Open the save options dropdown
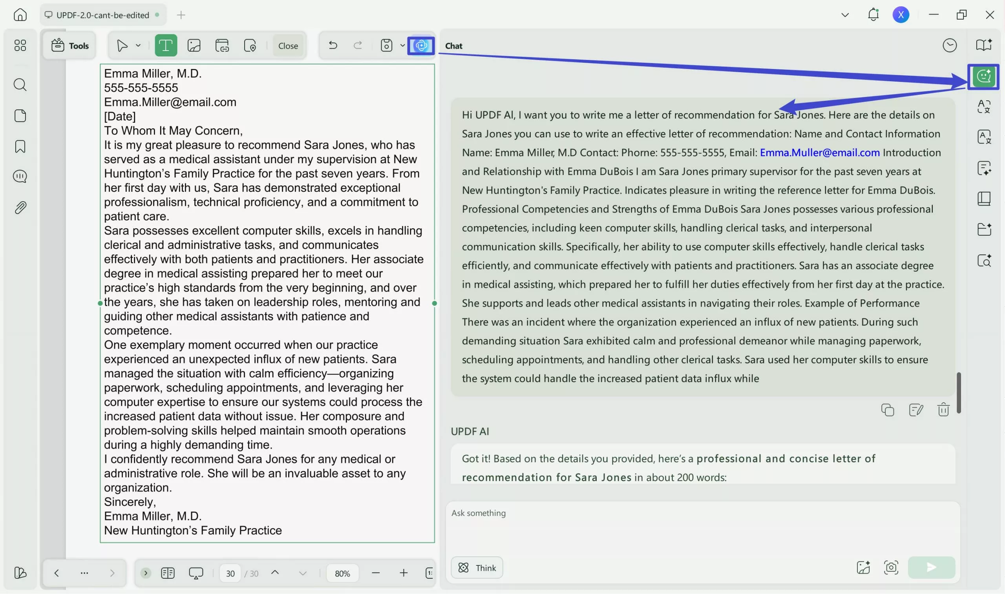The width and height of the screenshot is (1005, 594). click(403, 45)
